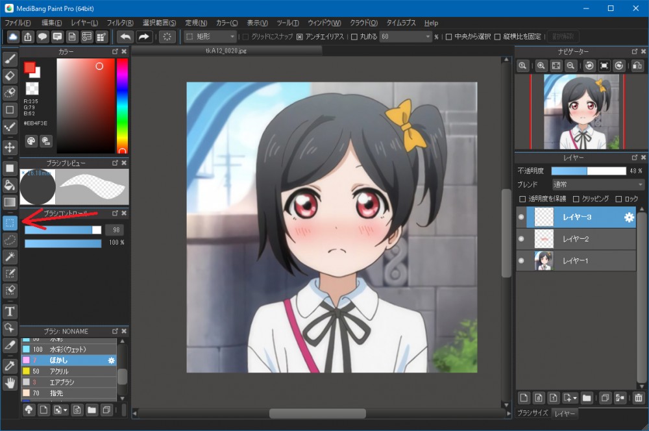The image size is (649, 431).
Task: Create a new layer folder
Action: tap(587, 398)
